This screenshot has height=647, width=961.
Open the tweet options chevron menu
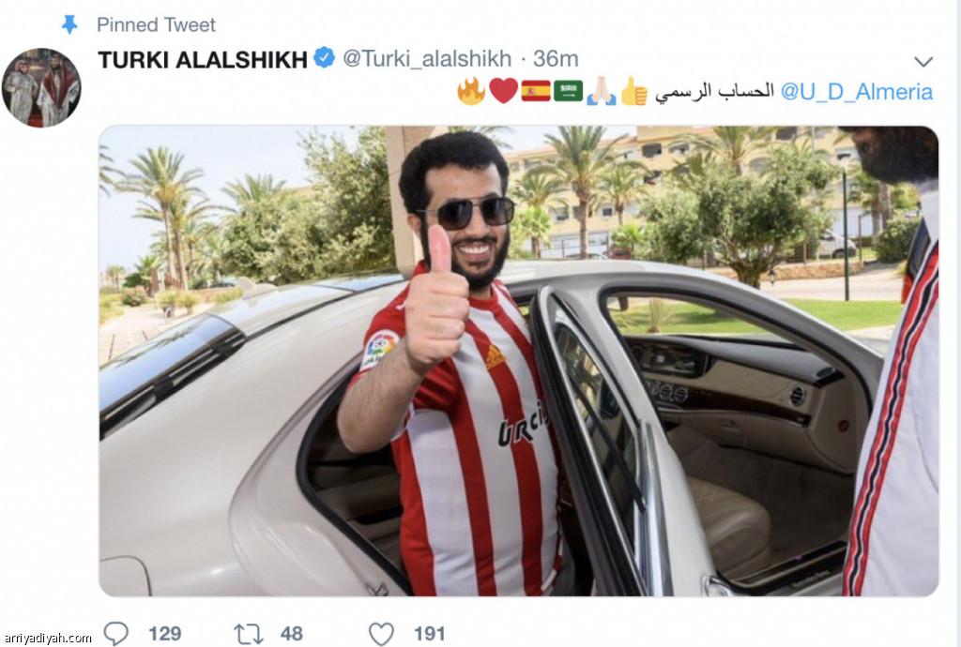[923, 61]
